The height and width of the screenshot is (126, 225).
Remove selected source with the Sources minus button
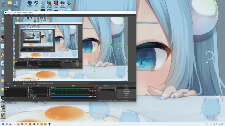[31, 98]
